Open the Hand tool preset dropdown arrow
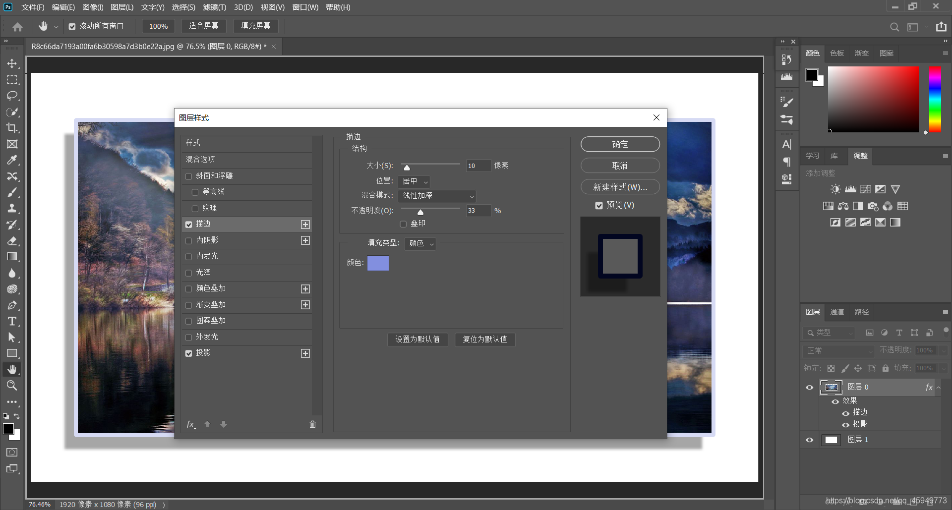This screenshot has height=510, width=952. pos(56,27)
